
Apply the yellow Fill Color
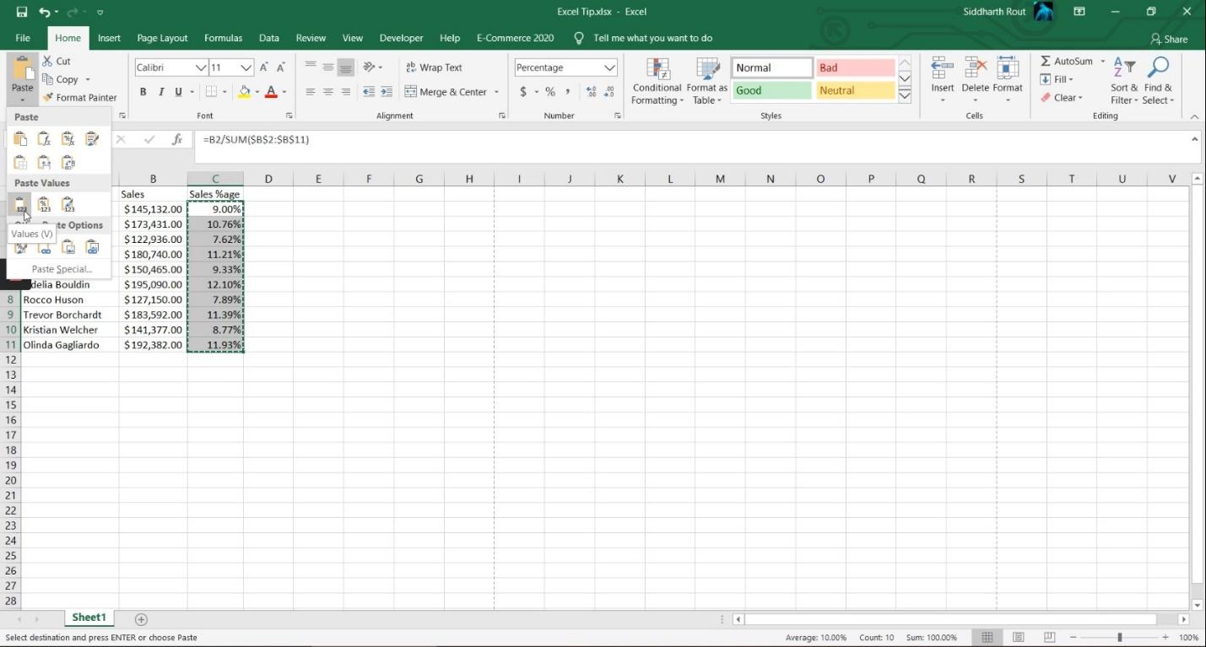pyautogui.click(x=244, y=92)
